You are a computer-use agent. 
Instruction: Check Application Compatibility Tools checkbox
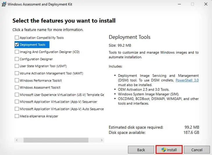pos(17,37)
